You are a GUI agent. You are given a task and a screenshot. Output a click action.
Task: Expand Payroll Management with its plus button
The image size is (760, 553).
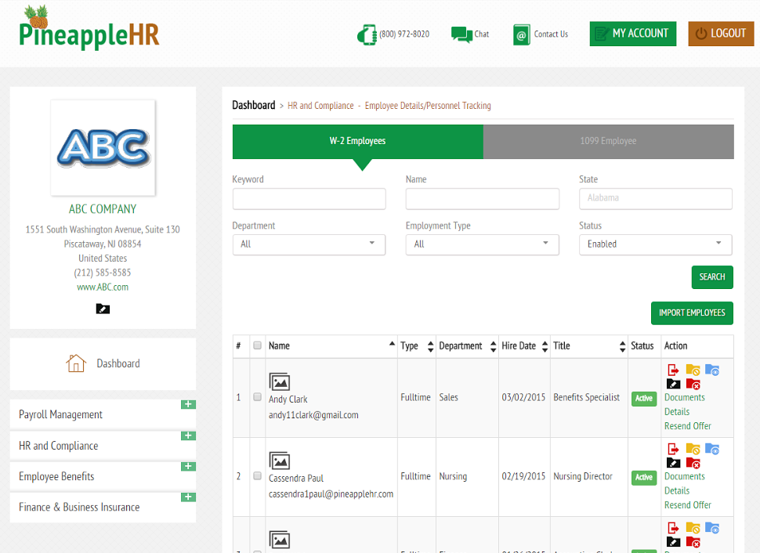pyautogui.click(x=188, y=404)
